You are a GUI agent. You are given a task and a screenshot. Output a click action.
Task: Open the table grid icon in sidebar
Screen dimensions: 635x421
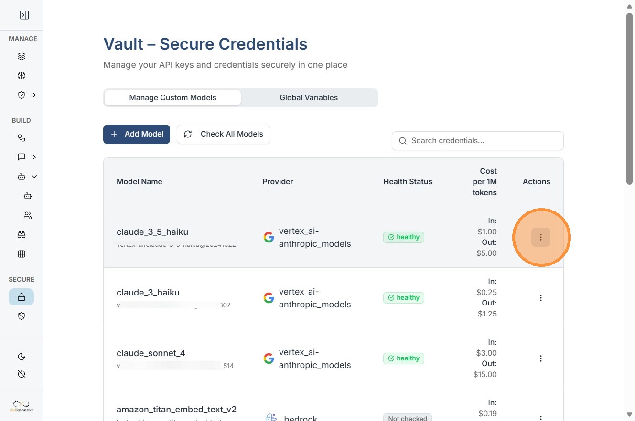(22, 254)
